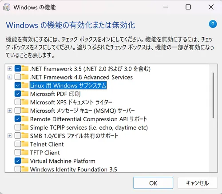Select the Virtual Machine Platform row text
The image size is (222, 194).
pyautogui.click(x=63, y=161)
